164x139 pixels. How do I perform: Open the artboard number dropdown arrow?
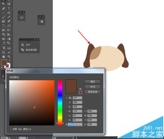27,138
